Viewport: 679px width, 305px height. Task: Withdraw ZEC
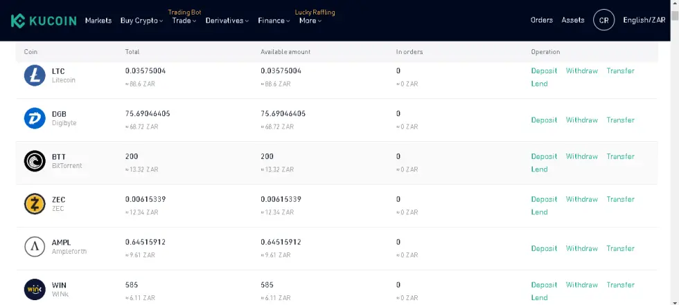[581, 199]
